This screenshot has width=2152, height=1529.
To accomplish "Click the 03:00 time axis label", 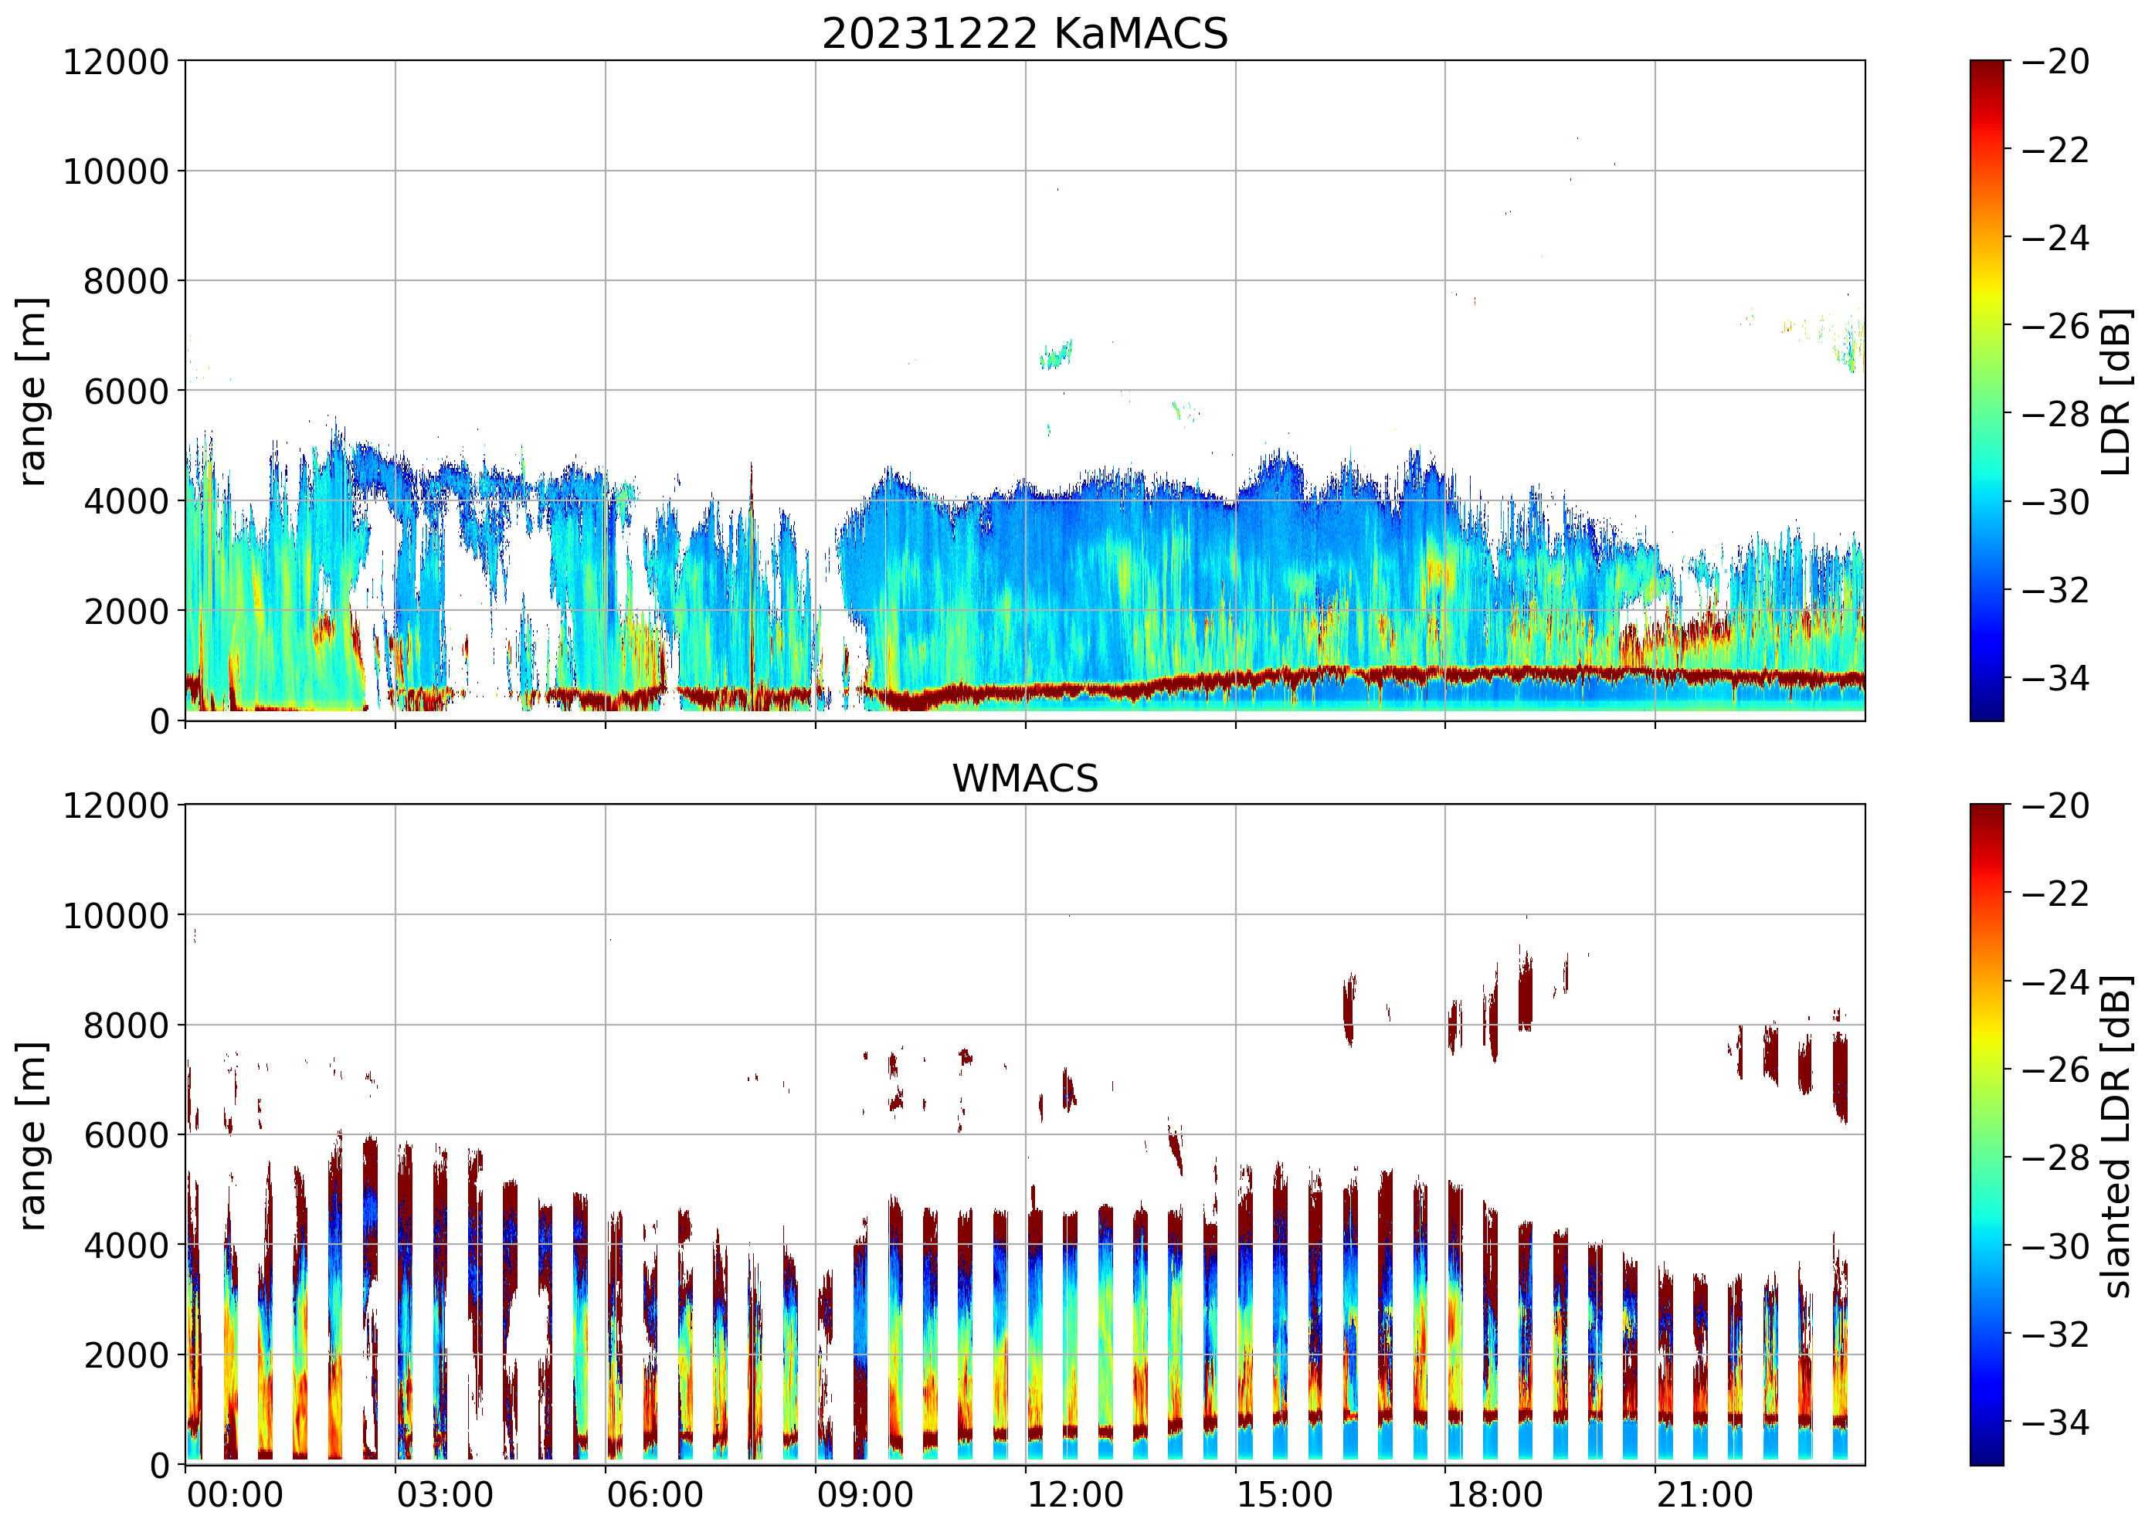I will pyautogui.click(x=444, y=1495).
